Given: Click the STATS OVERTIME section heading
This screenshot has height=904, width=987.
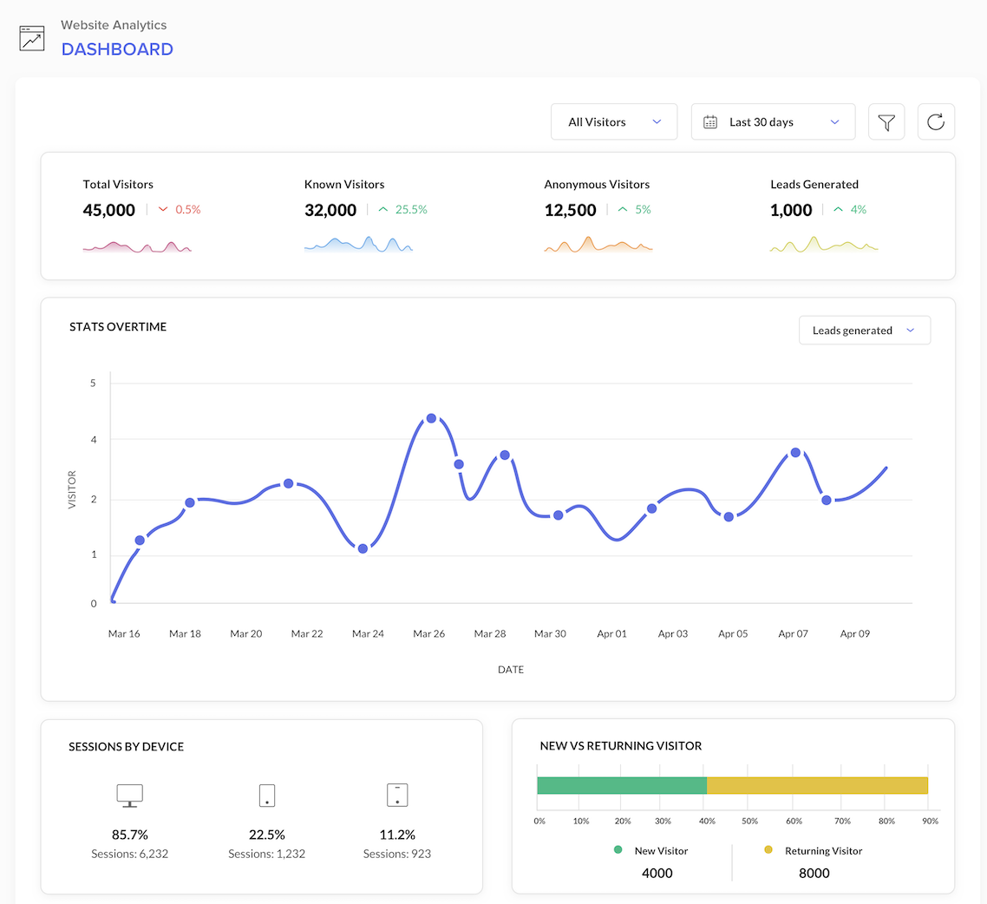Looking at the screenshot, I should pyautogui.click(x=118, y=326).
